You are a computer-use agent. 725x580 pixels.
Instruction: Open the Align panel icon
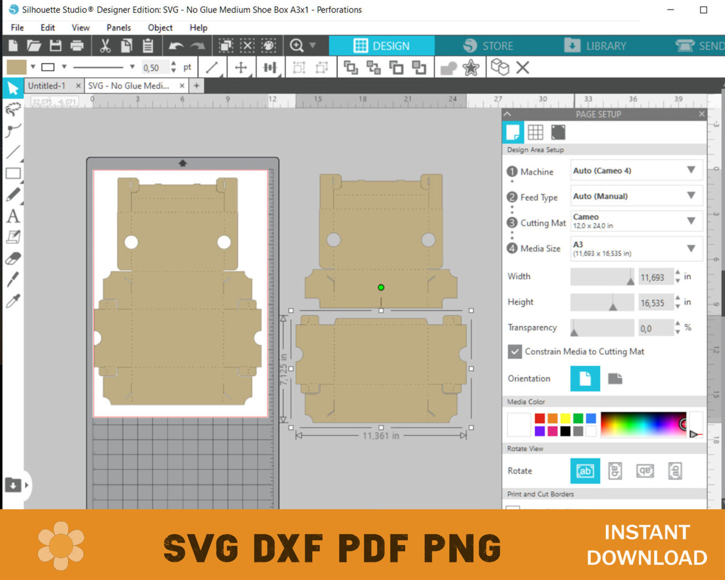coord(270,68)
